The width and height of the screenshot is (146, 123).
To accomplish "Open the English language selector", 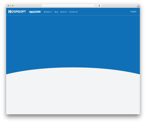I will 133,12.
